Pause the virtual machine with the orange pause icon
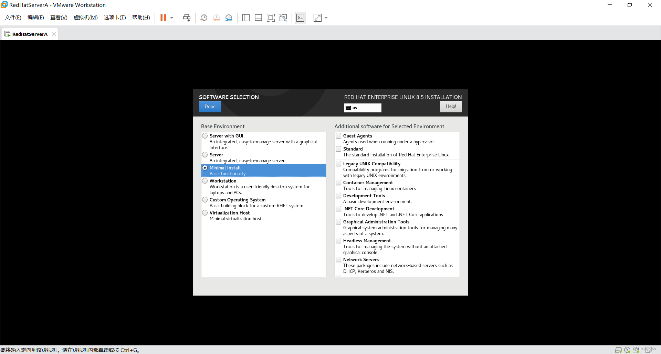The width and height of the screenshot is (661, 354). 163,18
